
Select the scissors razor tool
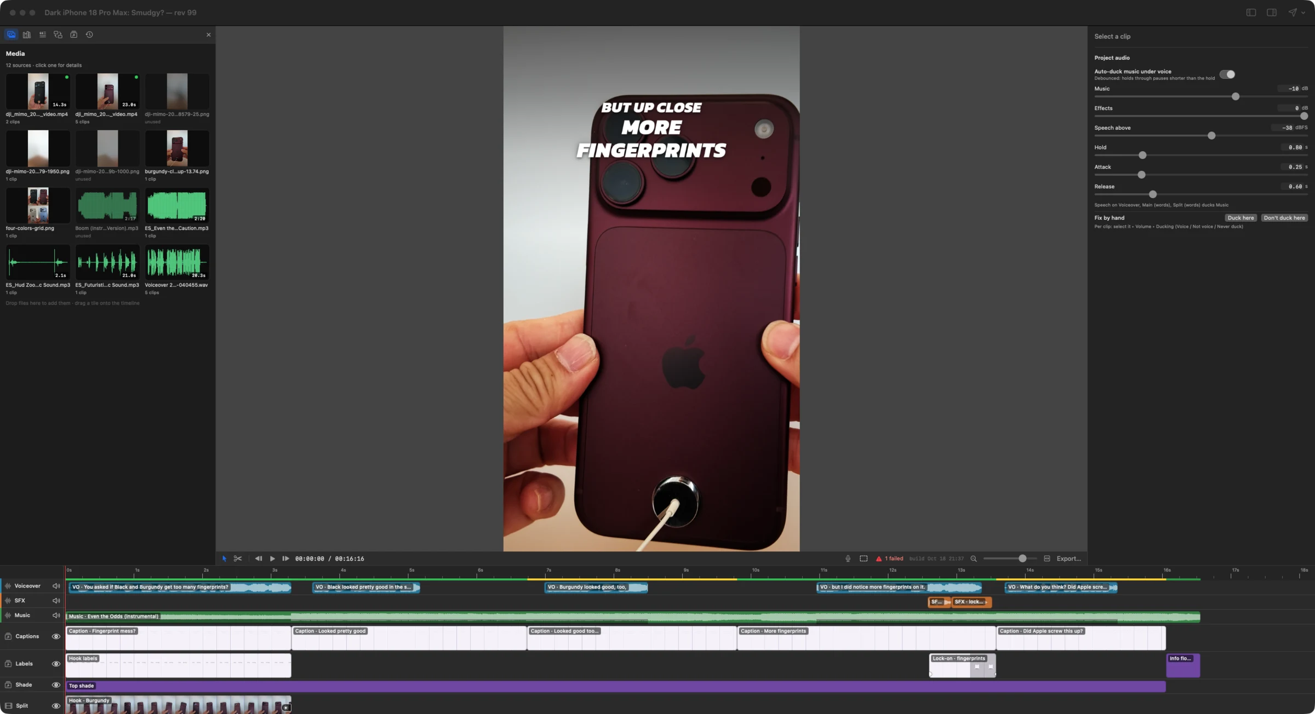pos(238,558)
